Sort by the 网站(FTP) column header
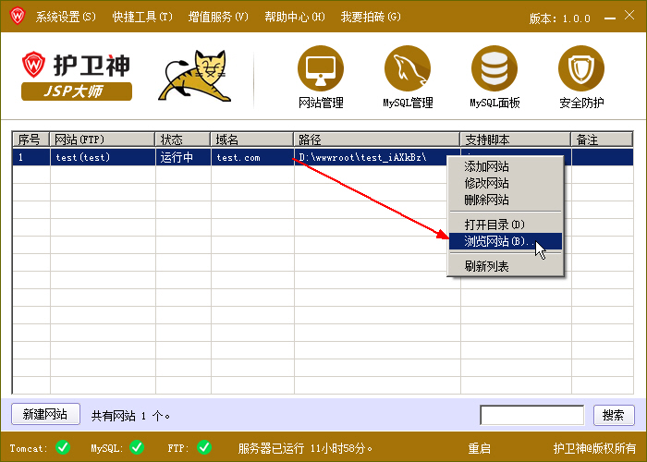Image resolution: width=647 pixels, height=462 pixels. tap(103, 140)
